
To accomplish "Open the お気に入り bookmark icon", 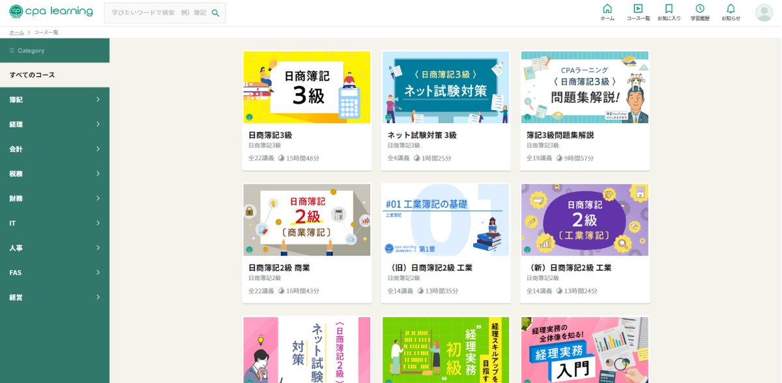I will (669, 8).
